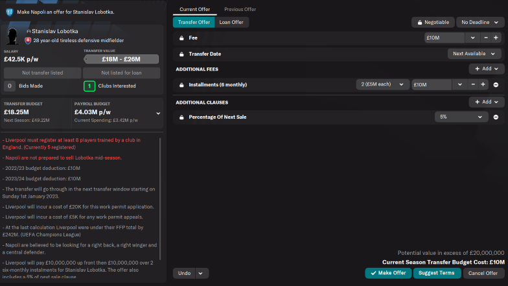Click Stanislav Lobotka's silhouette portrait
The height and width of the screenshot is (286, 508).
tap(13, 36)
